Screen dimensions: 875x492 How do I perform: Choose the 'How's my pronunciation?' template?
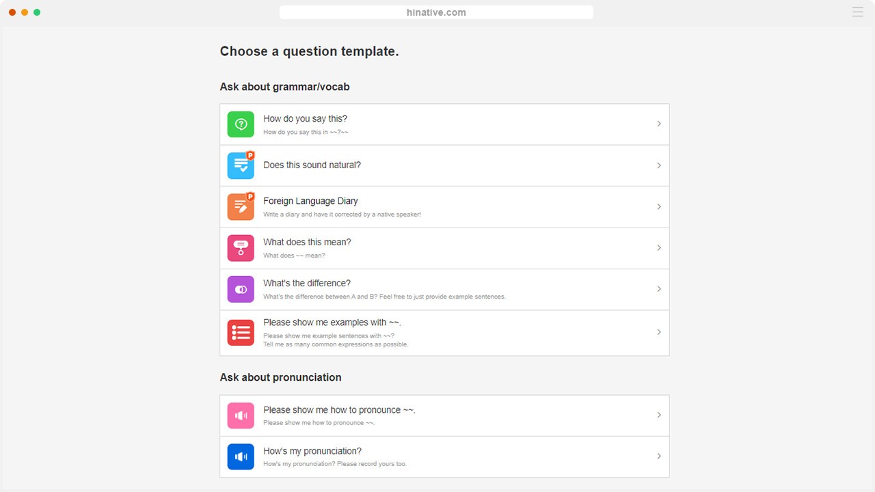(312, 451)
